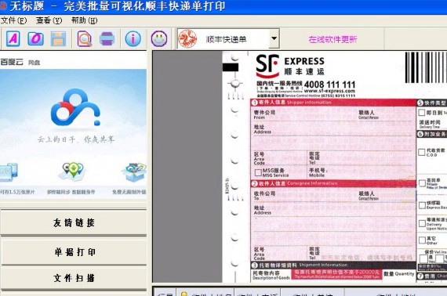Click the 派送时间 Delivery Time label
The image size is (447, 296).
[430, 124]
